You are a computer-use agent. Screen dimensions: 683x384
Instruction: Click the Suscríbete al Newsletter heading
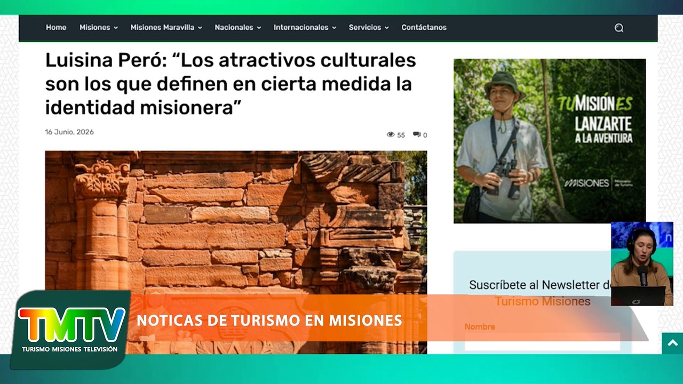click(540, 293)
